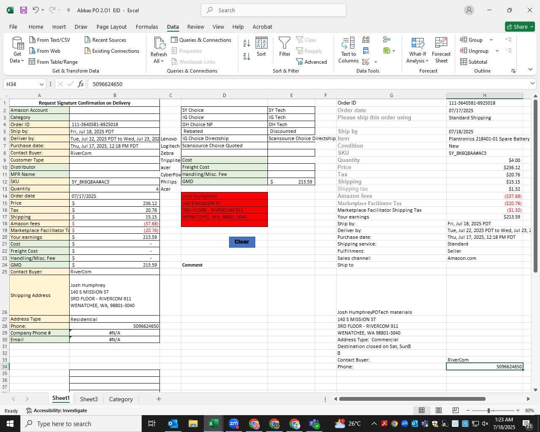Open Advanced filter options
540x432 pixels.
311,62
